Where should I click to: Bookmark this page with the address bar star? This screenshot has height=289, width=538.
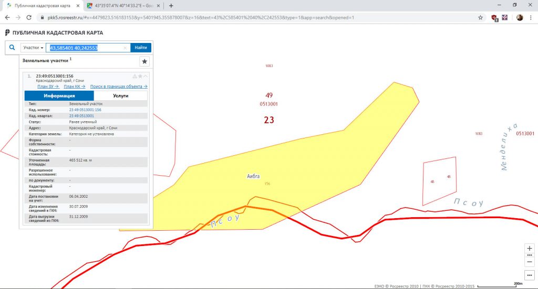(480, 17)
